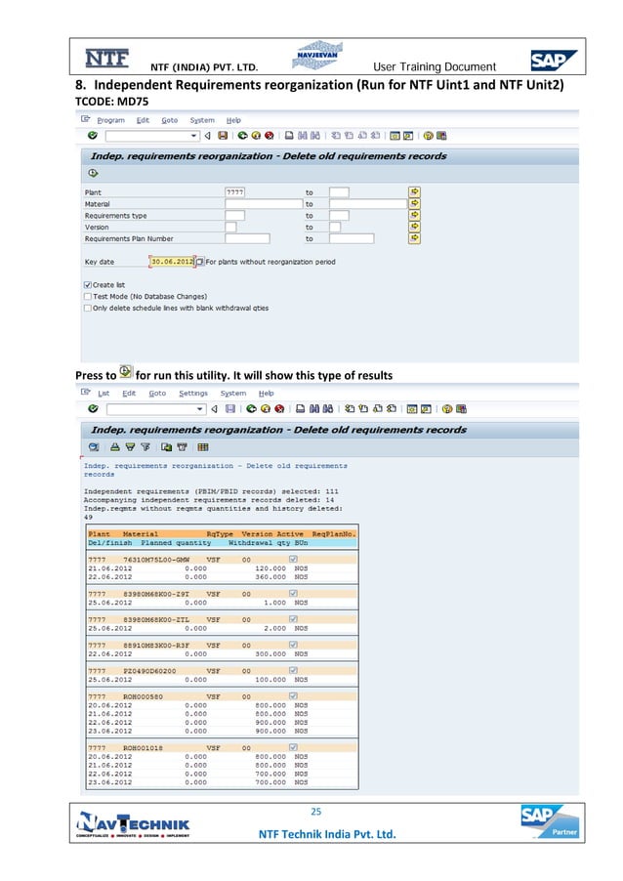Collapse command field triangle in selection screen toolbar
Viewport: 623px width, 881px height.
tap(207, 136)
